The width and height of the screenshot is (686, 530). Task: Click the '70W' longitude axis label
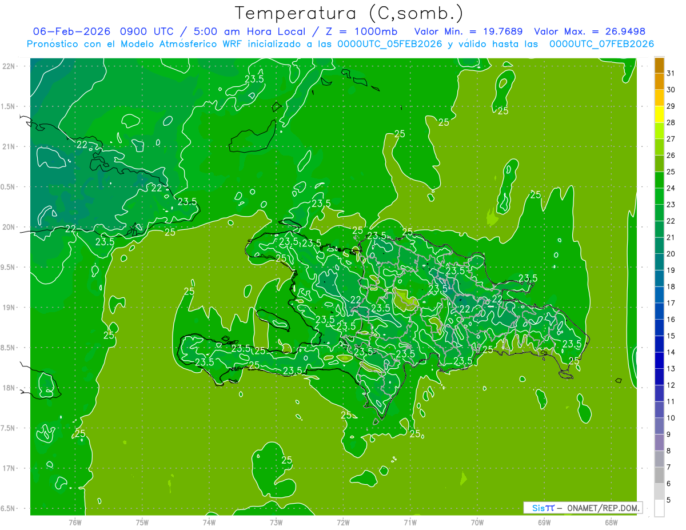[x=477, y=523]
